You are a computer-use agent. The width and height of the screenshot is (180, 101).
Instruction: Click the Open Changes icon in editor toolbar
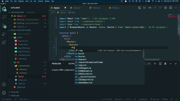139,8
